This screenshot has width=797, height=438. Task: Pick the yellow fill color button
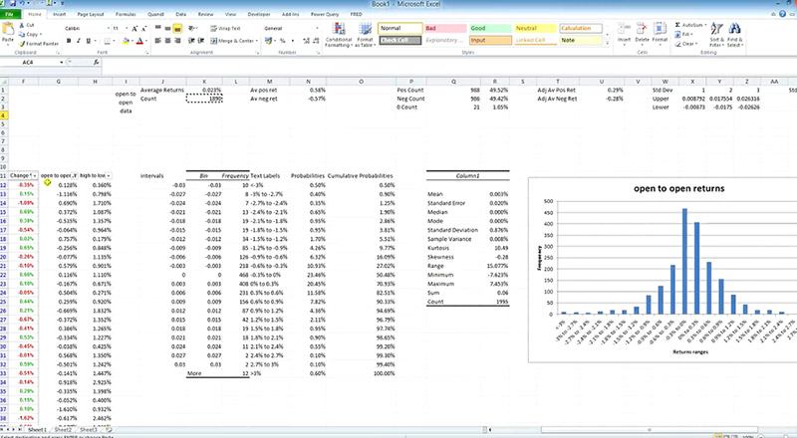[126, 41]
